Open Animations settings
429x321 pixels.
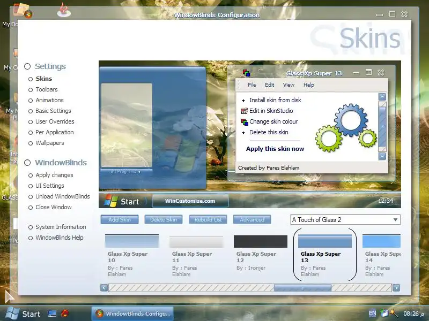tap(49, 100)
